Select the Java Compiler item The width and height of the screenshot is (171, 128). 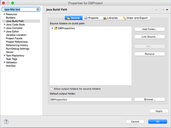pos(14,28)
